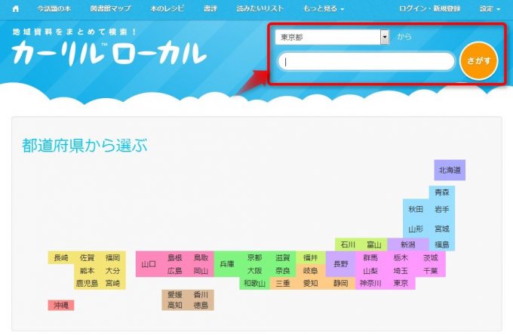
Task: Select 新潟 on the prefecture map
Action: pos(408,244)
